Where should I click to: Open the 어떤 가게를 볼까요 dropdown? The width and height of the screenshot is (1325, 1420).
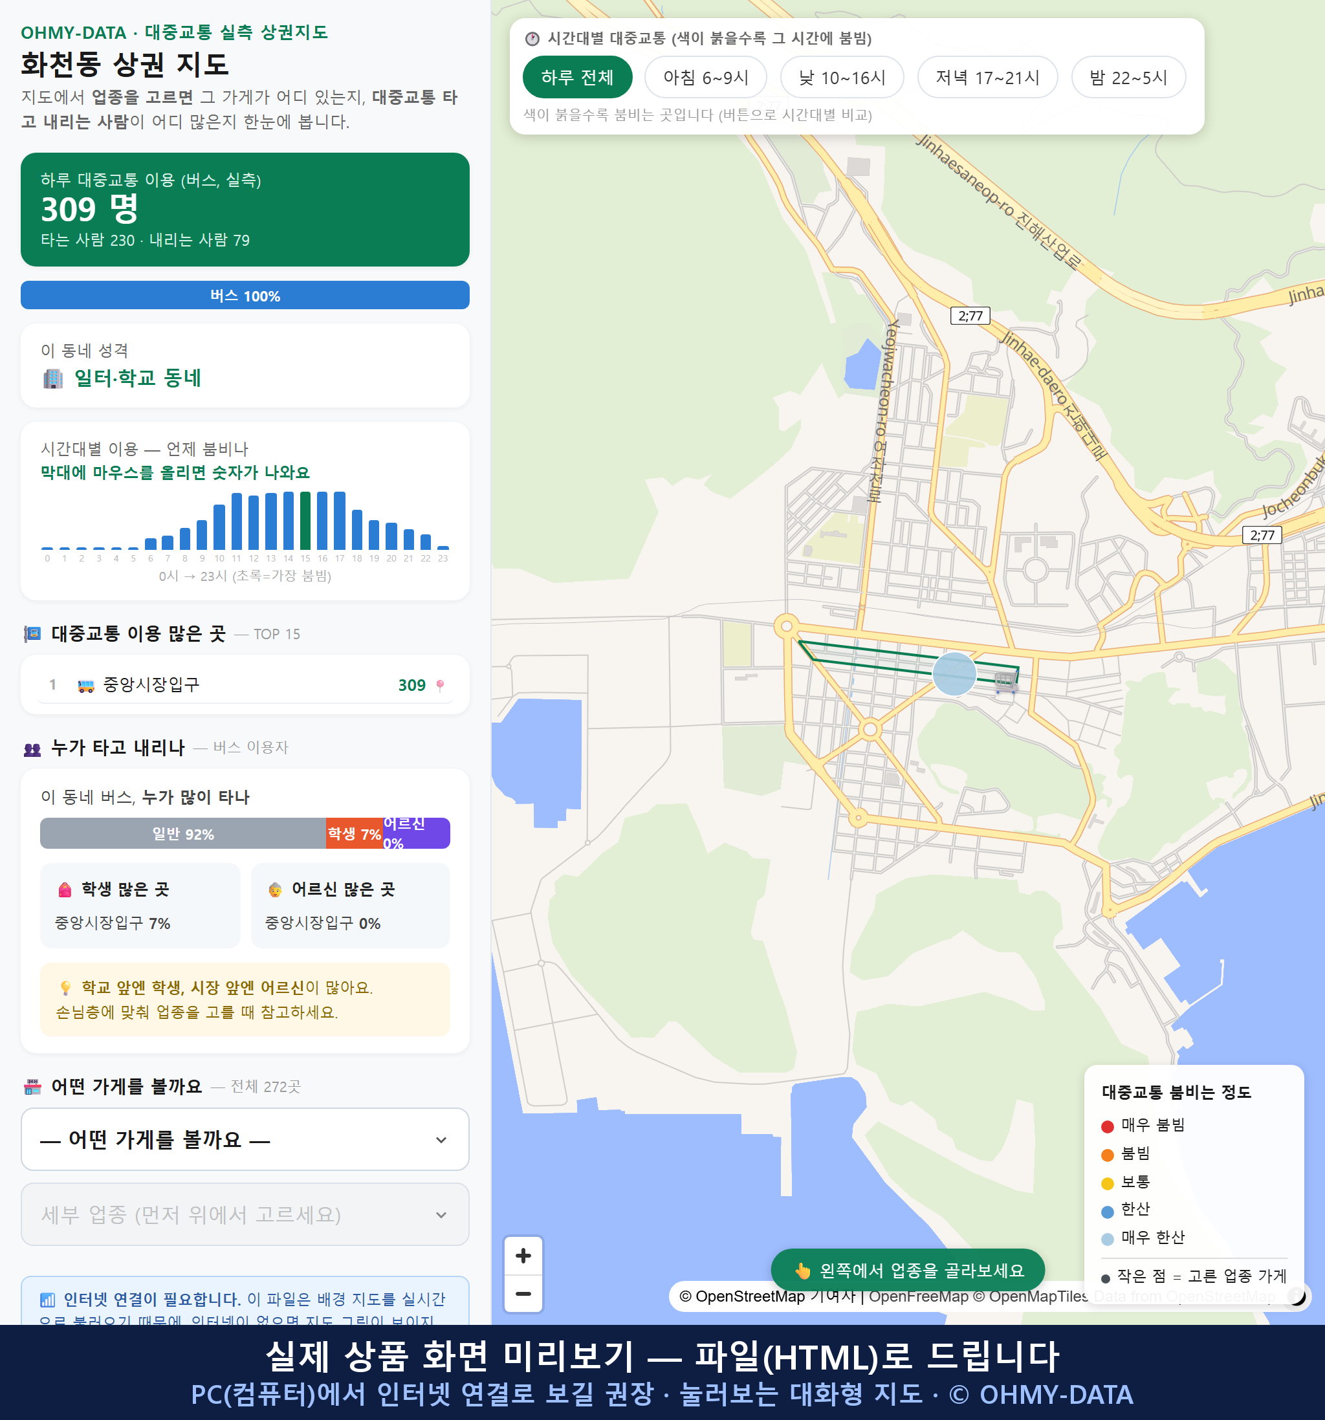tap(245, 1139)
